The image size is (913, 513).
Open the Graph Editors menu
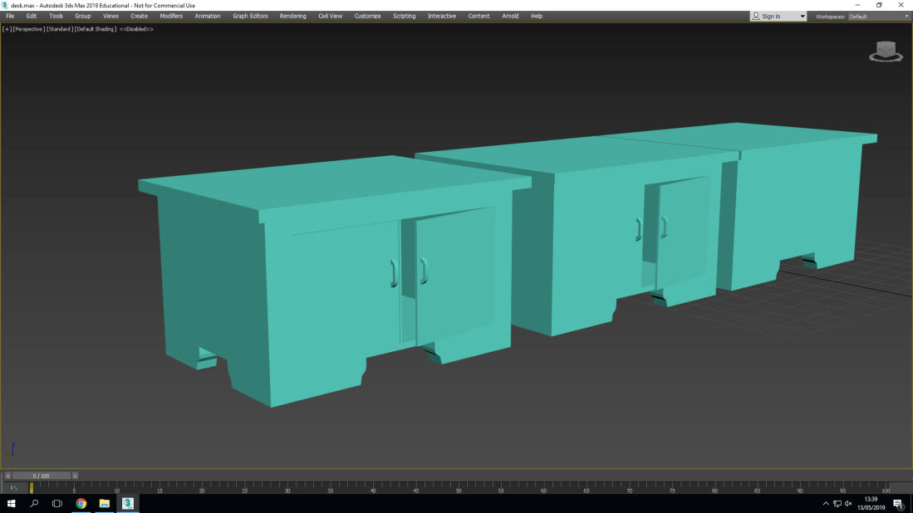click(x=250, y=16)
